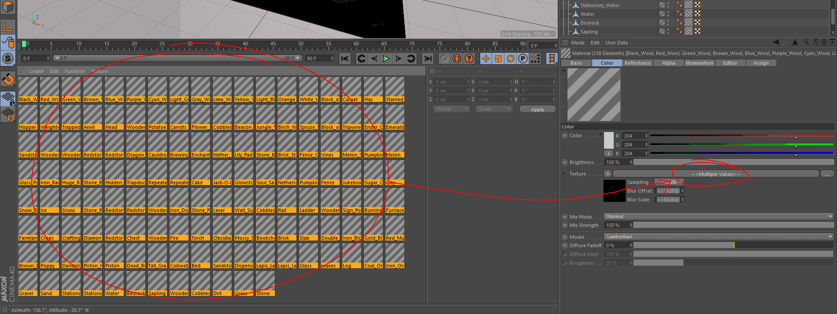Toggle the autokeying icon
Image resolution: width=837 pixels, height=314 pixels.
tap(457, 58)
